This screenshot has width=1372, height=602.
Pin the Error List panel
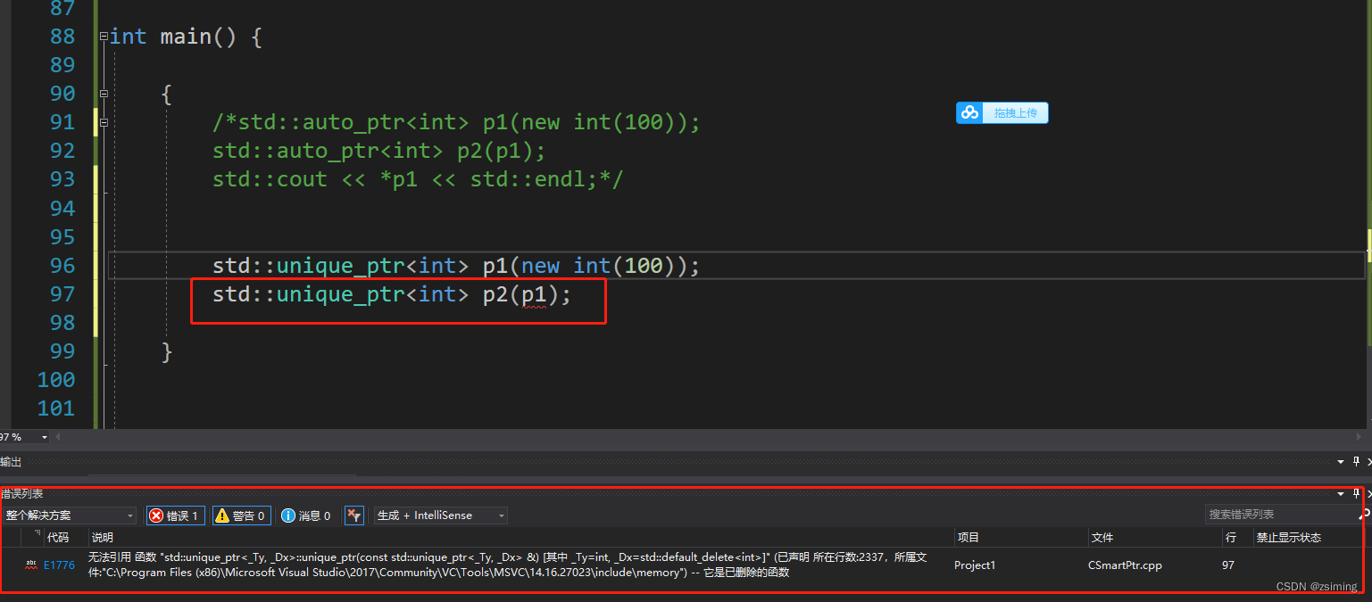(x=1355, y=493)
